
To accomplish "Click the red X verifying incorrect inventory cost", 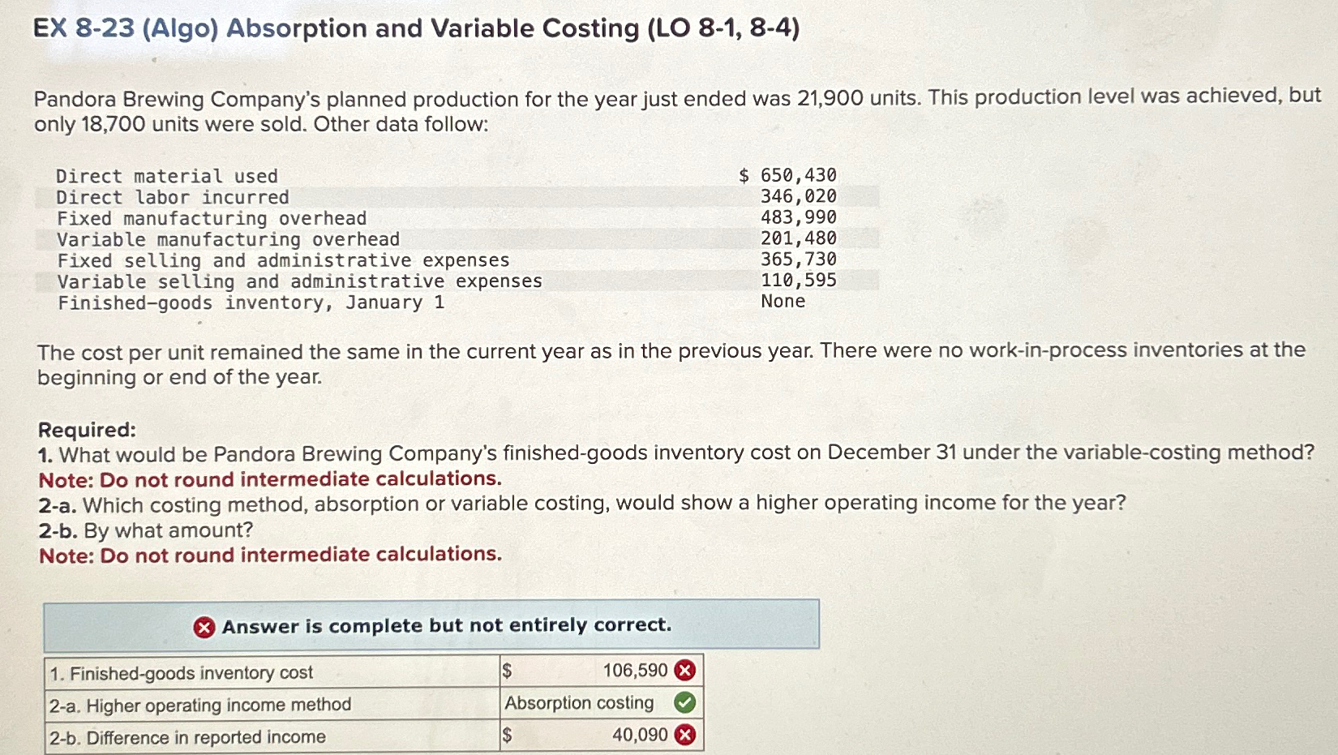I will click(x=685, y=671).
